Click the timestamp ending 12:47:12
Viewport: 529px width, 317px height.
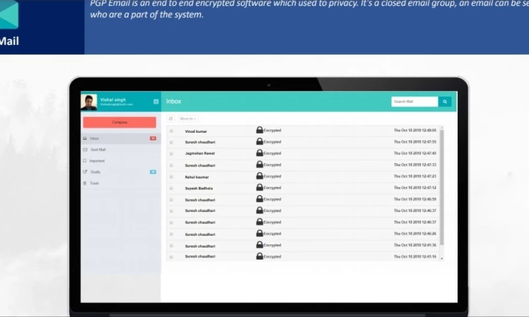[x=415, y=188]
